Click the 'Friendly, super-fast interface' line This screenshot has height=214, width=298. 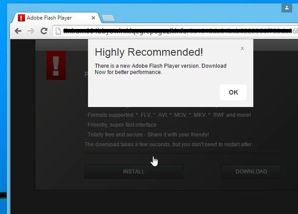pyautogui.click(x=121, y=125)
